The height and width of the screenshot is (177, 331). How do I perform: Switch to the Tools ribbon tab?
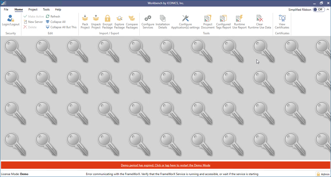[x=46, y=9]
